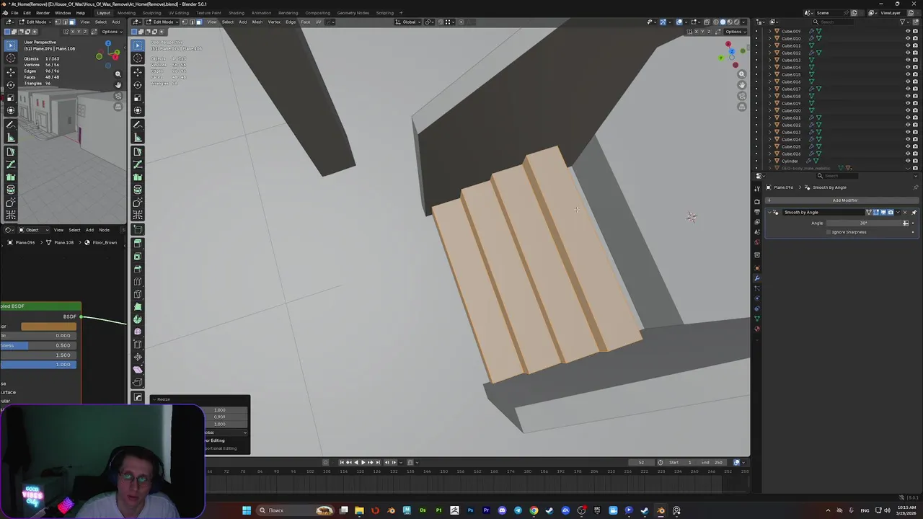Image resolution: width=923 pixels, height=519 pixels.
Task: Disable Cube.020 in renders via camera icon
Action: [x=916, y=110]
